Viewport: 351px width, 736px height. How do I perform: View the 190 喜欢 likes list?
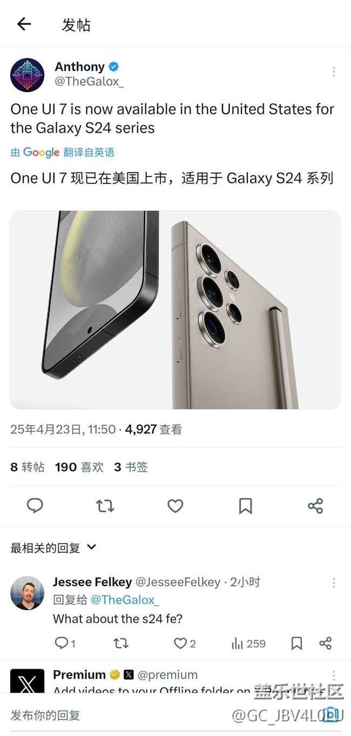coord(79,467)
